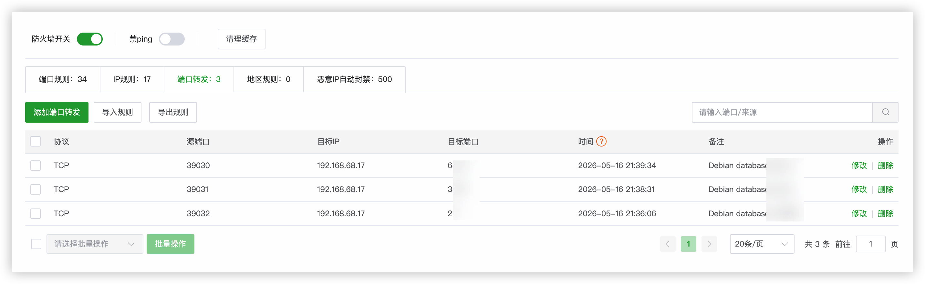Enable the 禁ping switch
This screenshot has width=925, height=284.
(172, 39)
